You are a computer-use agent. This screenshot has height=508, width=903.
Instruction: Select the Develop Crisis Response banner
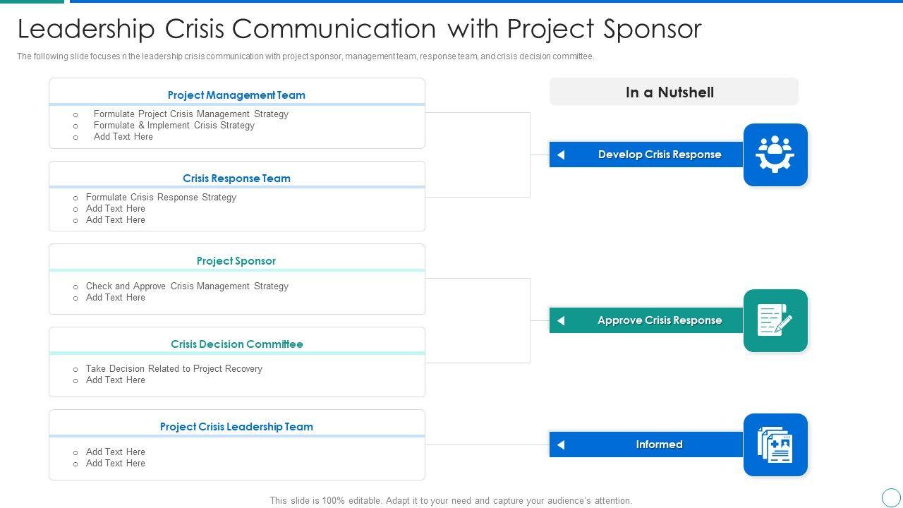(659, 155)
